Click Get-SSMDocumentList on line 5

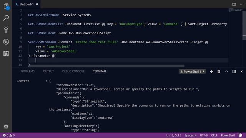coord(45,24)
